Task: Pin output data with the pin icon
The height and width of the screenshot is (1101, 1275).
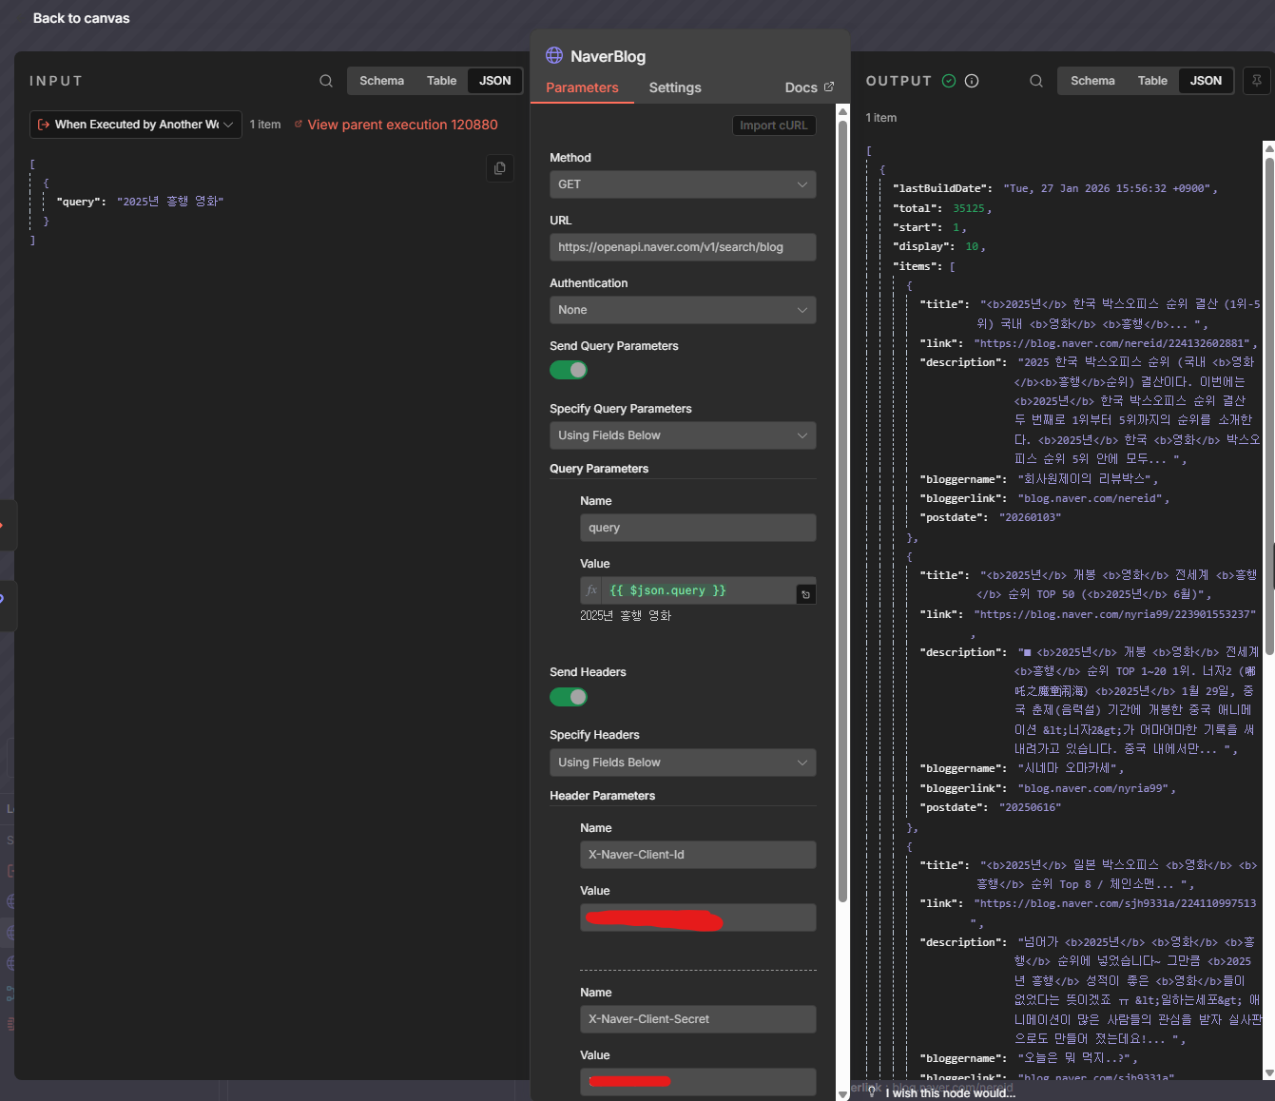Action: click(1256, 81)
